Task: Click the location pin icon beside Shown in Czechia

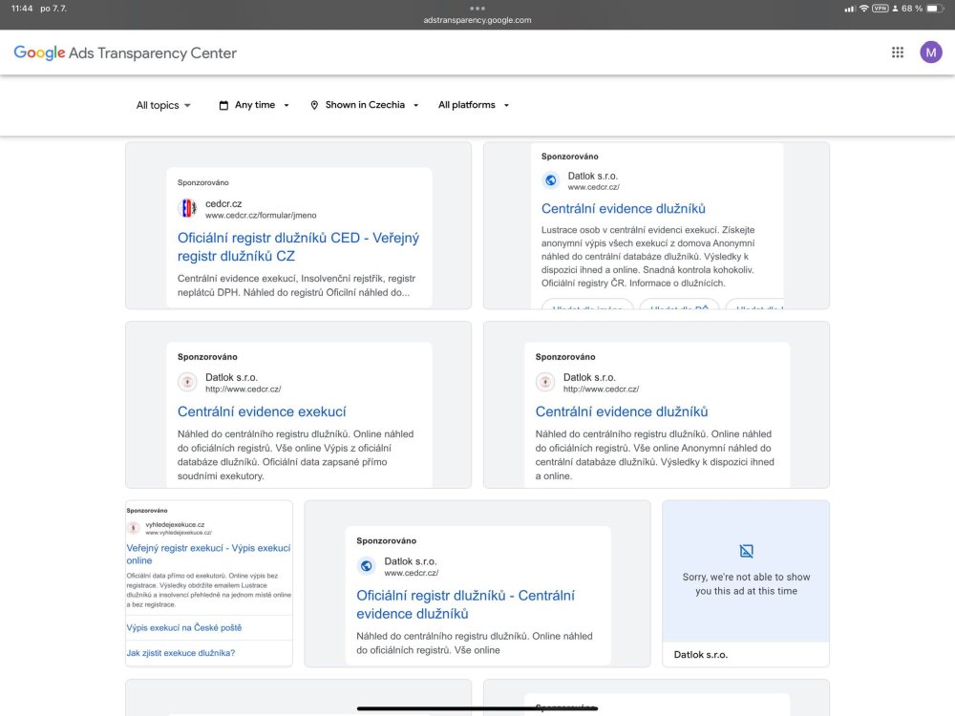Action: pyautogui.click(x=314, y=105)
